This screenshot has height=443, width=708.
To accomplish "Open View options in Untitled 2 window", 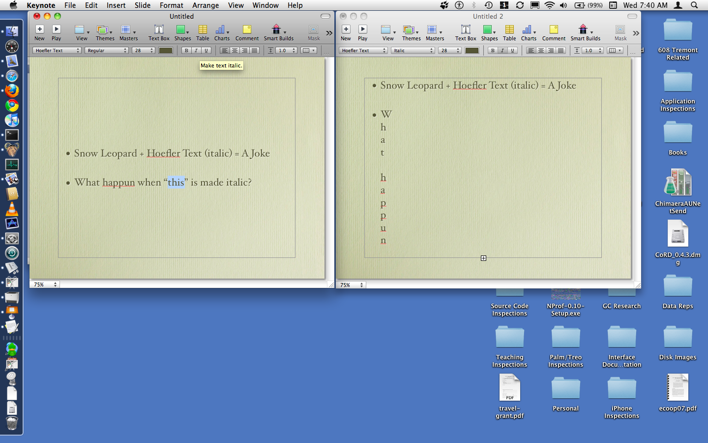I will 388,32.
